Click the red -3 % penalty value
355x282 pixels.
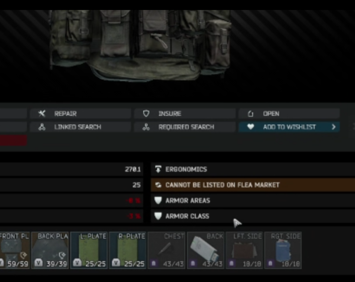coord(134,216)
